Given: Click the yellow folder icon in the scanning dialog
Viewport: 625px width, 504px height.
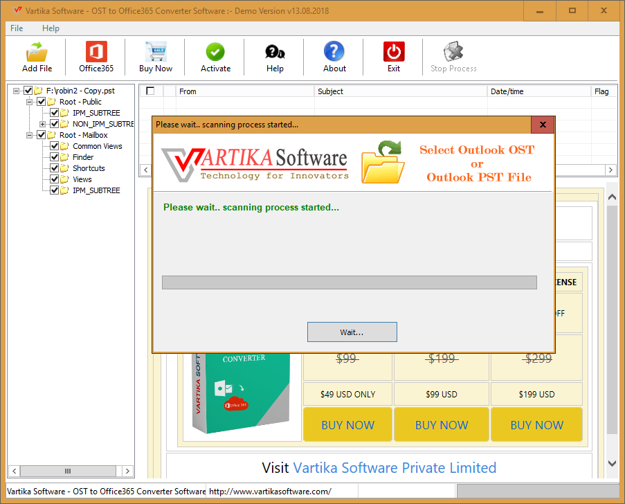Looking at the screenshot, I should coord(383,162).
